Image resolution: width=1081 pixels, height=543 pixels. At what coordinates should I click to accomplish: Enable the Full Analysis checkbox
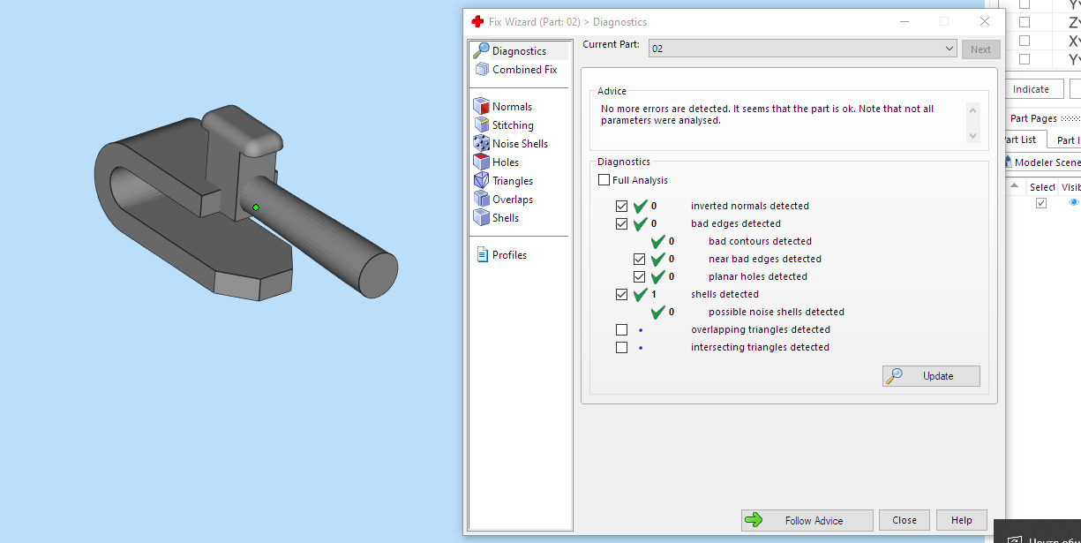[x=604, y=180]
